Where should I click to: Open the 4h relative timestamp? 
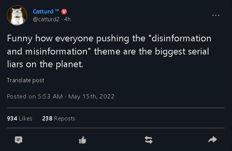coord(68,19)
